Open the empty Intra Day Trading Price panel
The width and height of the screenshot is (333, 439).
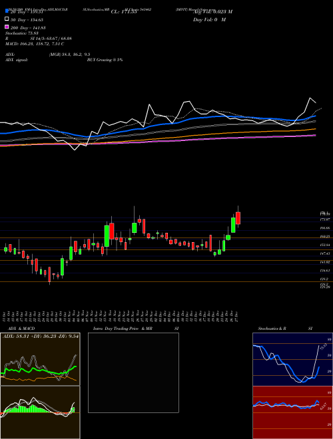(133, 372)
